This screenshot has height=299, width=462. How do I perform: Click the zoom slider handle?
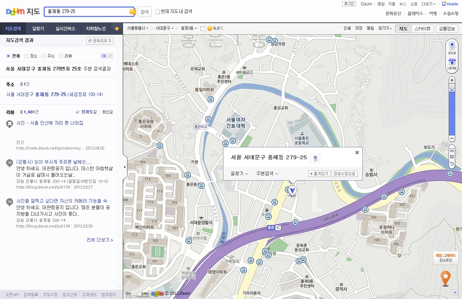tap(452, 90)
